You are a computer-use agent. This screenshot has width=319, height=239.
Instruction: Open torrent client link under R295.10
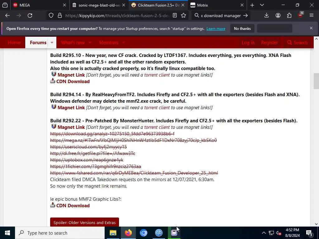[x=157, y=75]
